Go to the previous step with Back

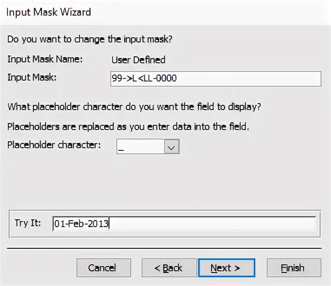[169, 268]
